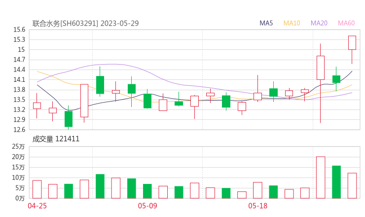Click the 25万 volume axis label
Screen dimensions: 365x217
(x=18, y=146)
